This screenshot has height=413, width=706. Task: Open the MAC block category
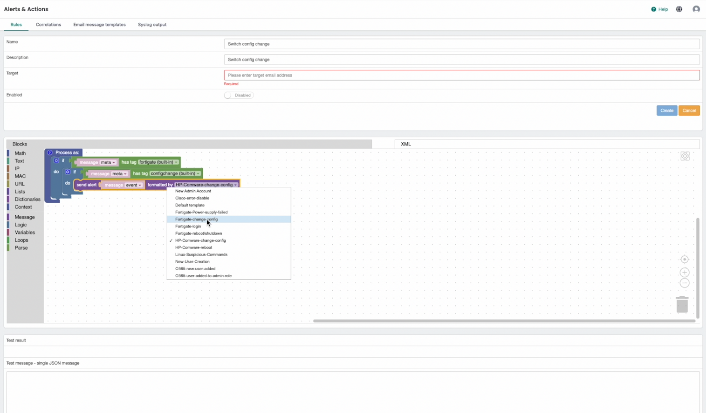[x=20, y=176]
